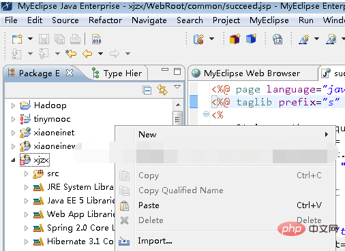Choose Import... in context menu
345x251 pixels.
tap(225, 241)
